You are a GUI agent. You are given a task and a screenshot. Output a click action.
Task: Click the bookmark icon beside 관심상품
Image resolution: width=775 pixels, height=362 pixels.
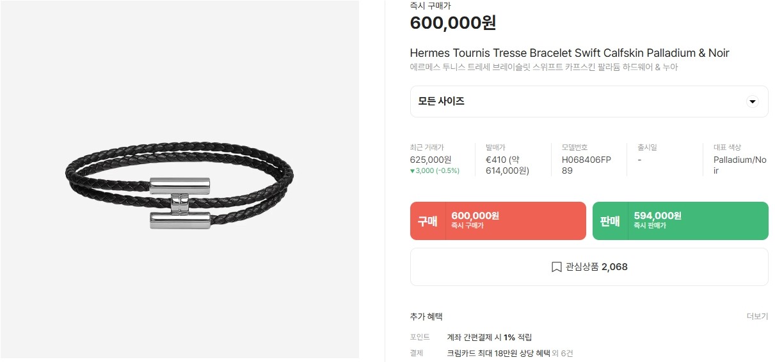pos(556,267)
